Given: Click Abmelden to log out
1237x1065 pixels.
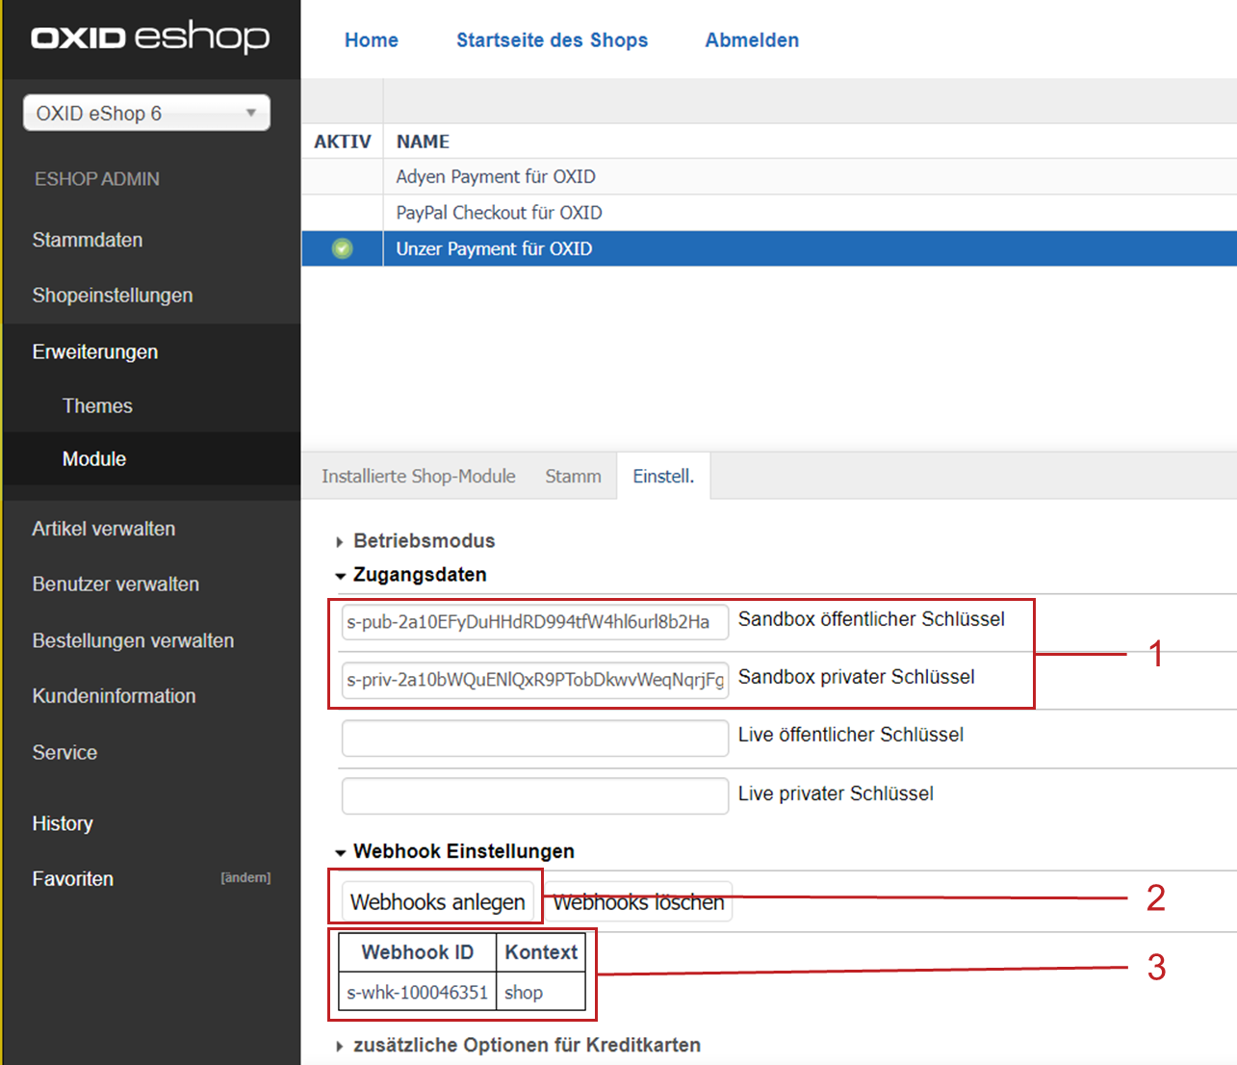Looking at the screenshot, I should (x=752, y=40).
